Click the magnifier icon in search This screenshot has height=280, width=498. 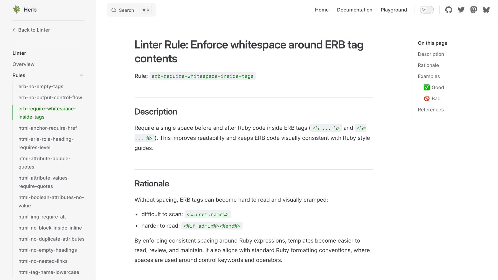pos(114,10)
